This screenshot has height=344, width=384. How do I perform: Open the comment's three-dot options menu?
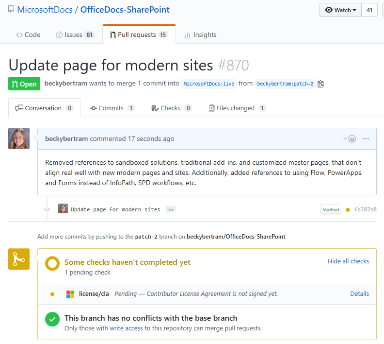tap(366, 138)
